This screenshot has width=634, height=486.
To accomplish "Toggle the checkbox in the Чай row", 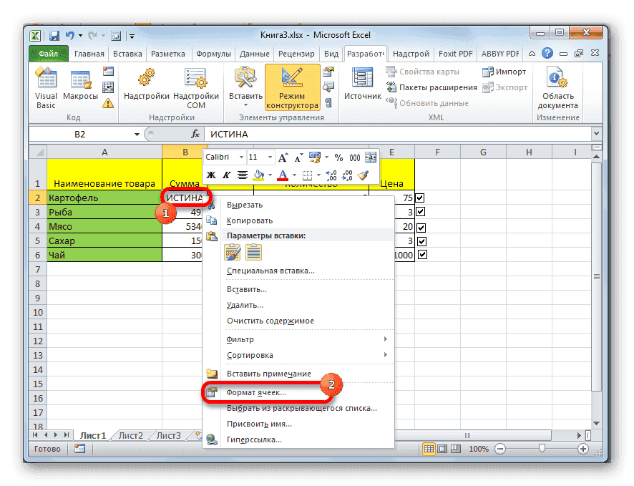I will pyautogui.click(x=422, y=254).
